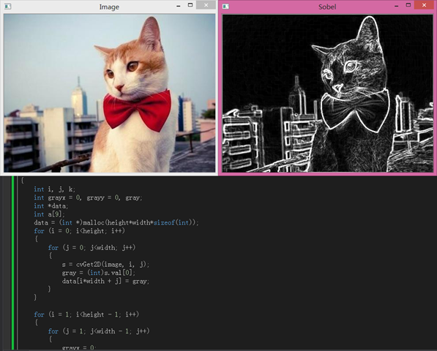Click the malloc line assigning data
Viewport: 437px width, 351px height.
click(116, 223)
